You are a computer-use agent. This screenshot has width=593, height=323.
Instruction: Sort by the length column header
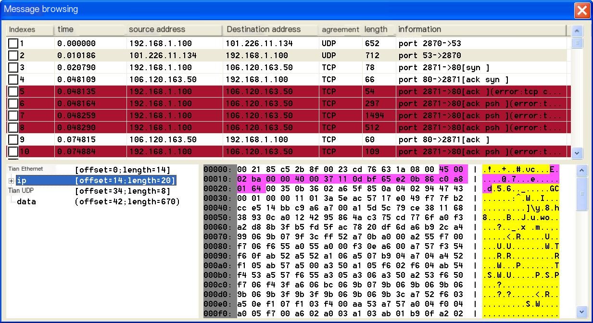pyautogui.click(x=379, y=29)
